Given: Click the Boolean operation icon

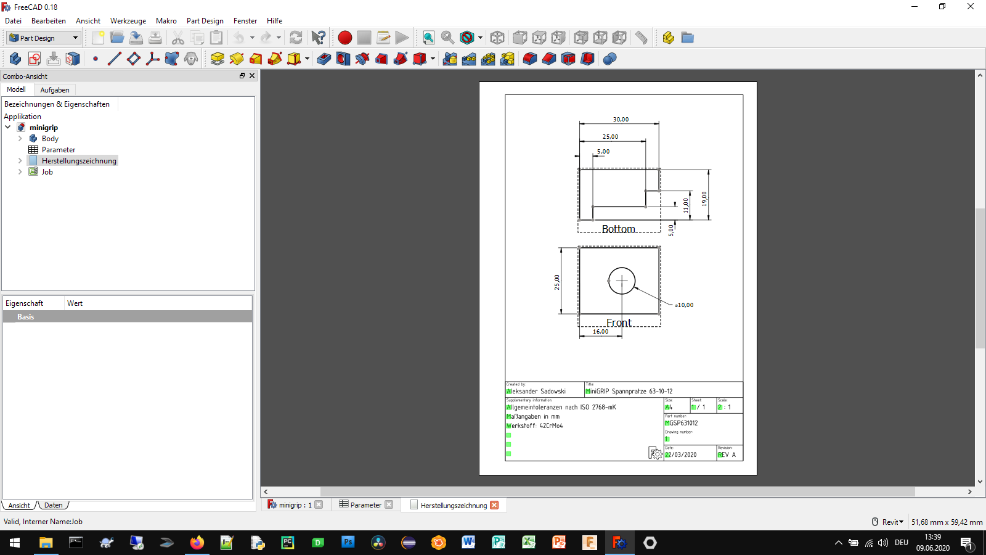Looking at the screenshot, I should pos(609,59).
